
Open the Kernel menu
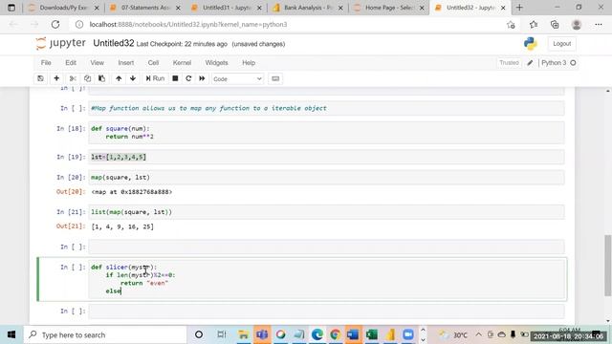coord(182,63)
